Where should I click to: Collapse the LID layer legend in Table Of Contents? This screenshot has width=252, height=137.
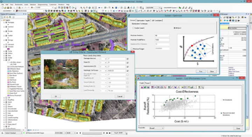point(4,60)
